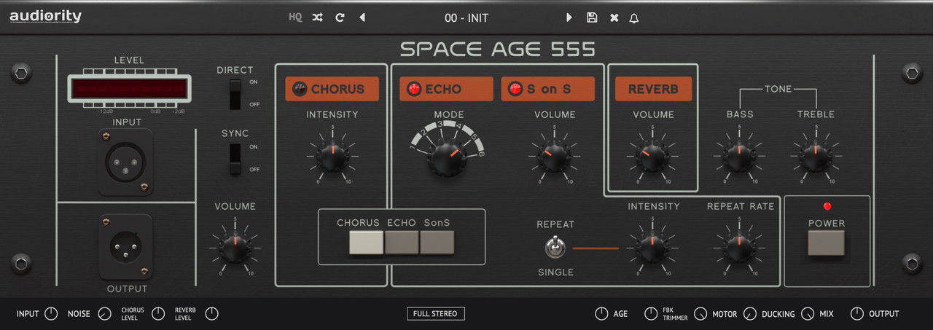933x330 pixels.
Task: Click the CHORUS LEVEL mini knob
Action: [x=158, y=314]
